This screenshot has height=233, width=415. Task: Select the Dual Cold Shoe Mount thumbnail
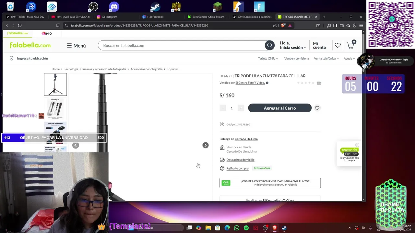pyautogui.click(x=55, y=132)
